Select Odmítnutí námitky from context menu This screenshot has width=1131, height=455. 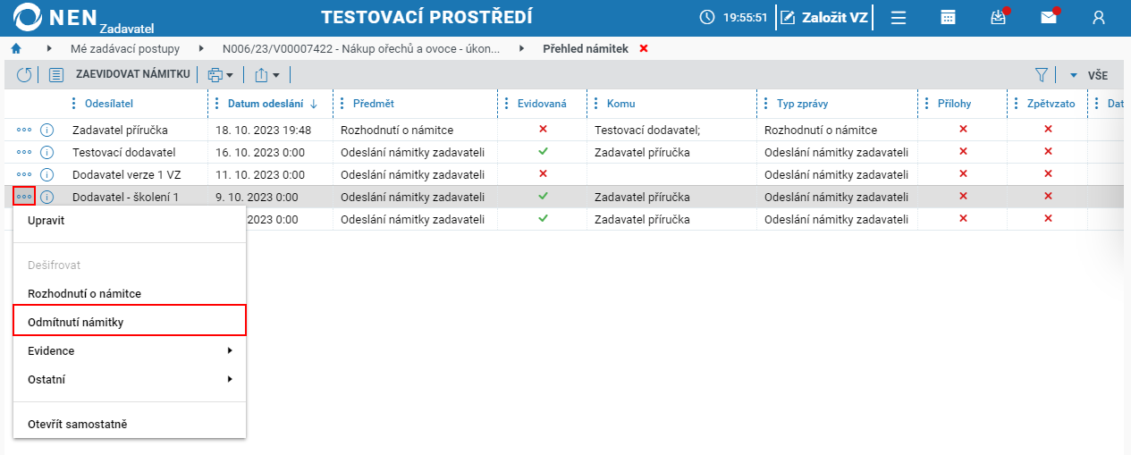coord(130,321)
